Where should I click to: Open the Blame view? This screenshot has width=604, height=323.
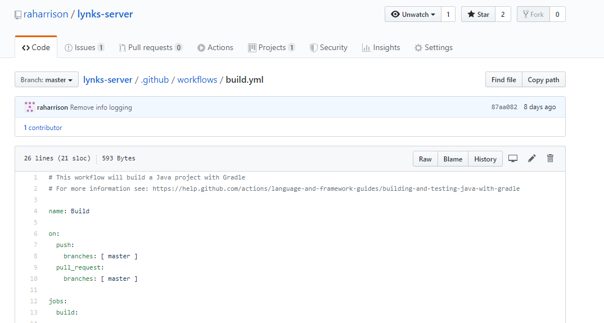(x=453, y=159)
